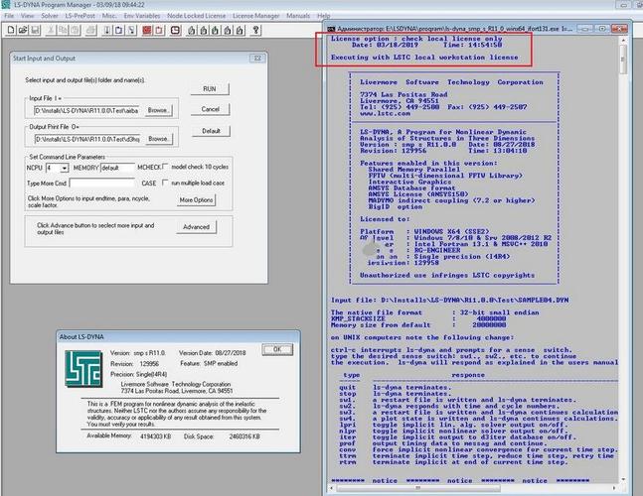
Task: Click 'Precision: Single(I4R4)' in About dialog
Action: (x=138, y=374)
